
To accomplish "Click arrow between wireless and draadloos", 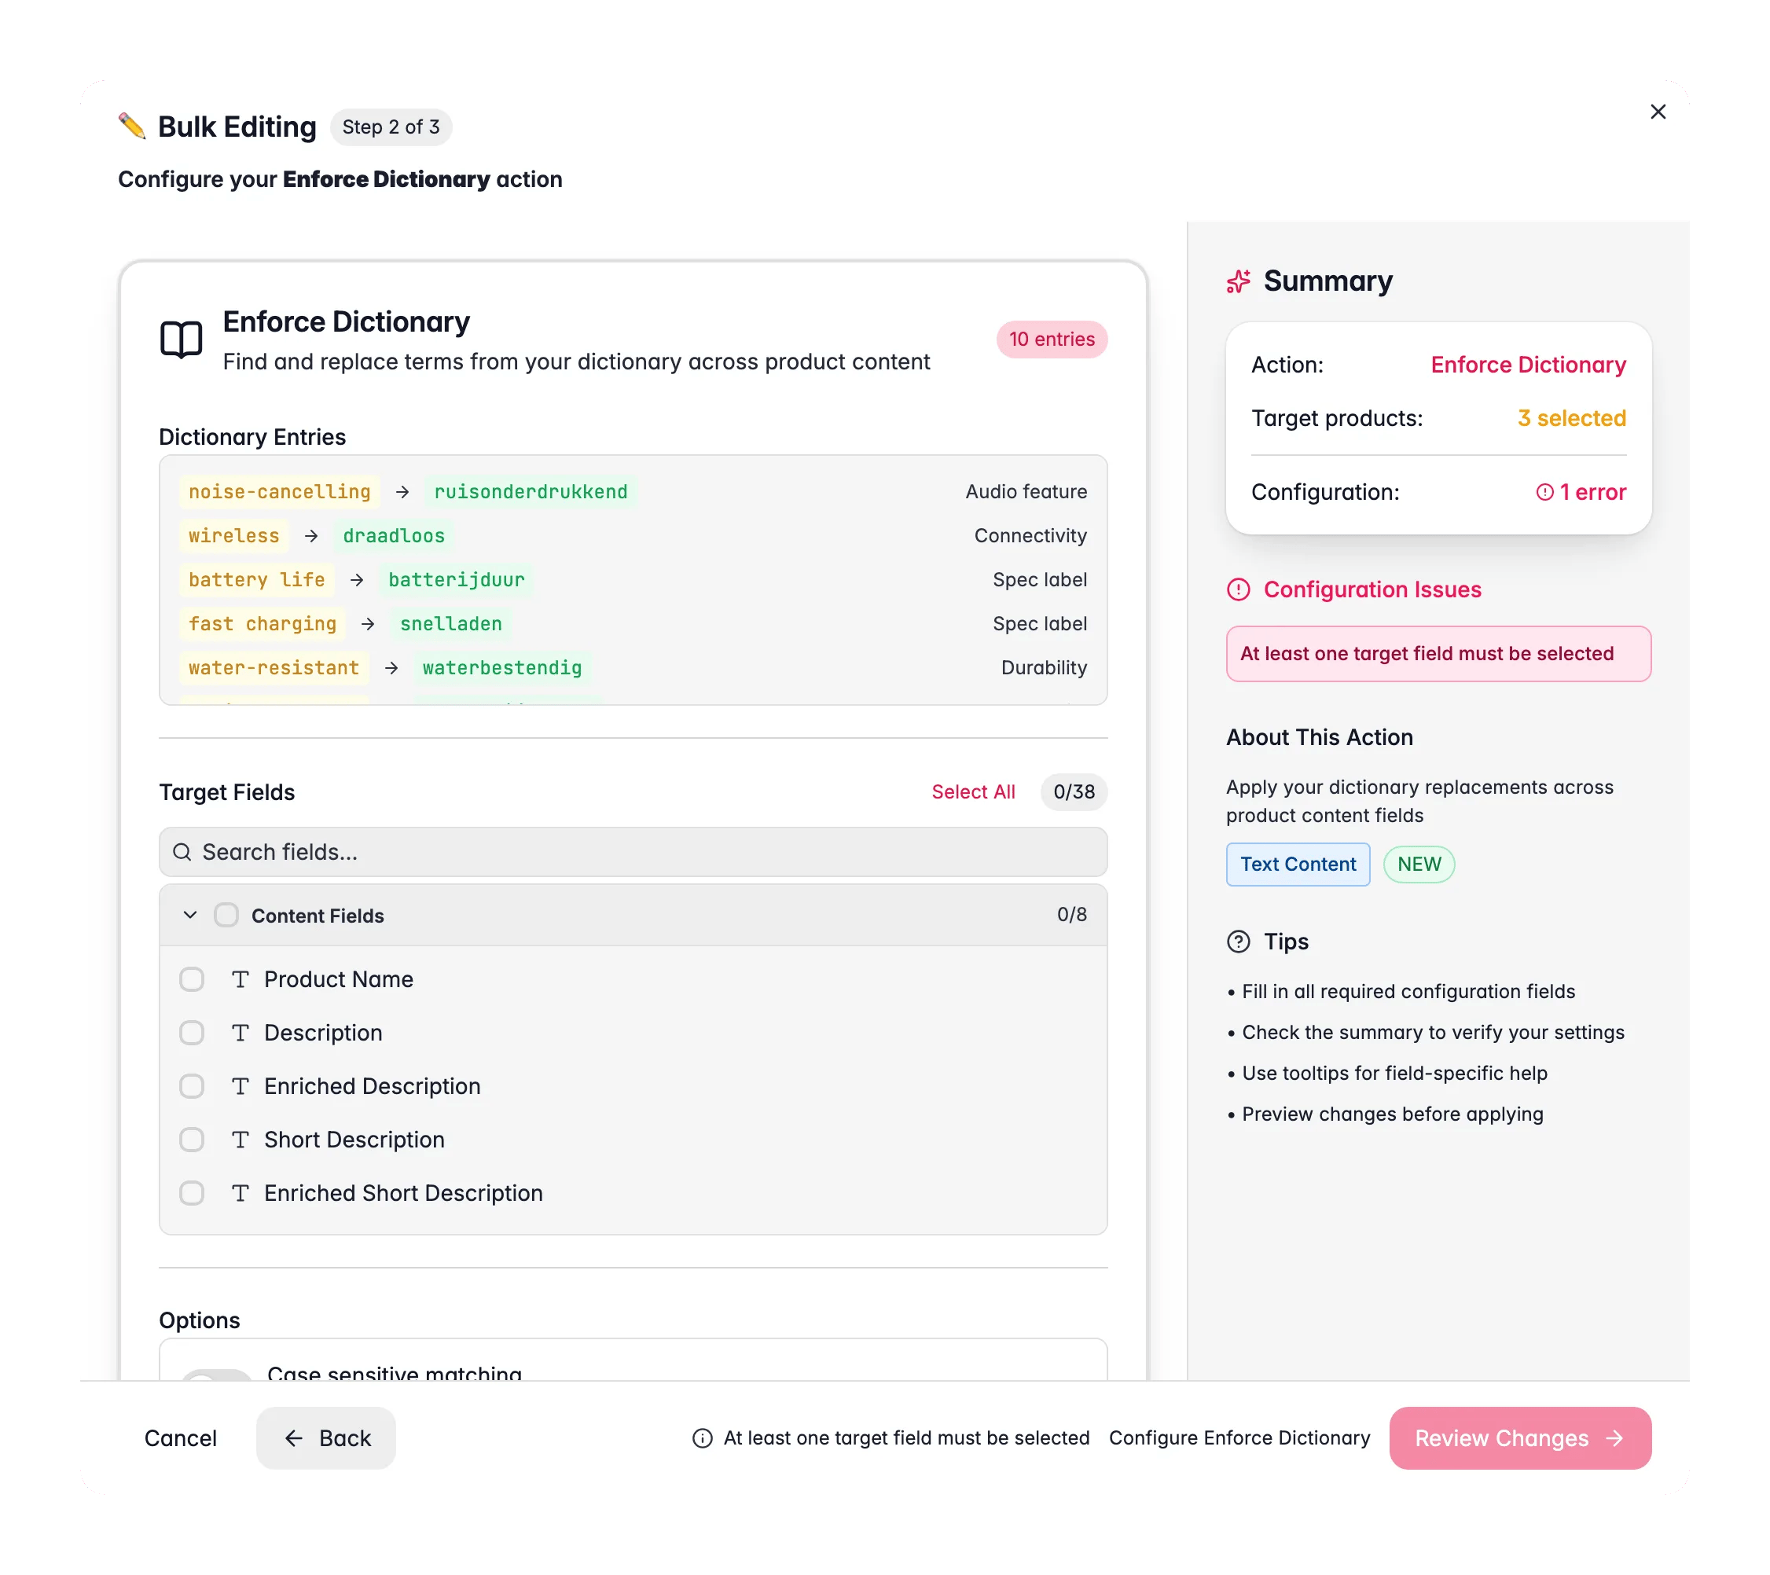I will [x=311, y=536].
